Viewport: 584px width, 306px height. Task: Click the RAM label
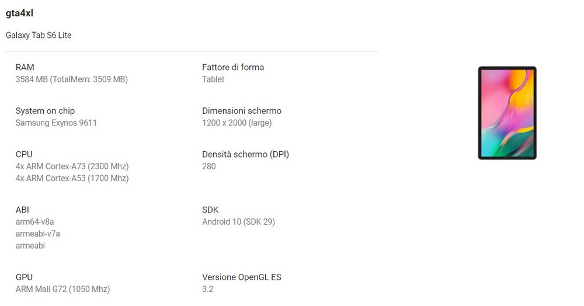25,67
